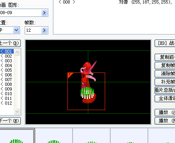Select frame 002 in the frame list

(7, 56)
